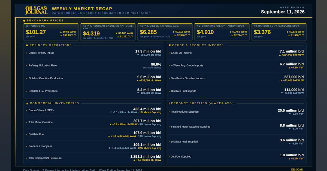Click the Refinery Utilization Rate row
This screenshot has width=327, height=171.
tap(94, 66)
